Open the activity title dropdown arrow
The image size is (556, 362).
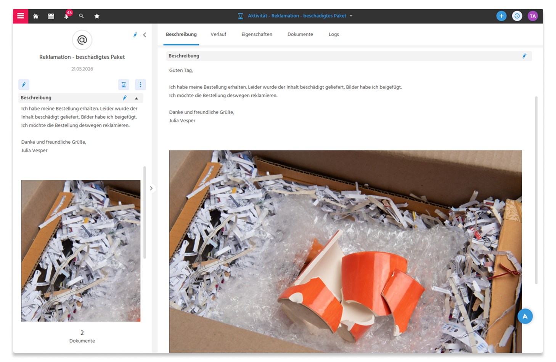351,16
